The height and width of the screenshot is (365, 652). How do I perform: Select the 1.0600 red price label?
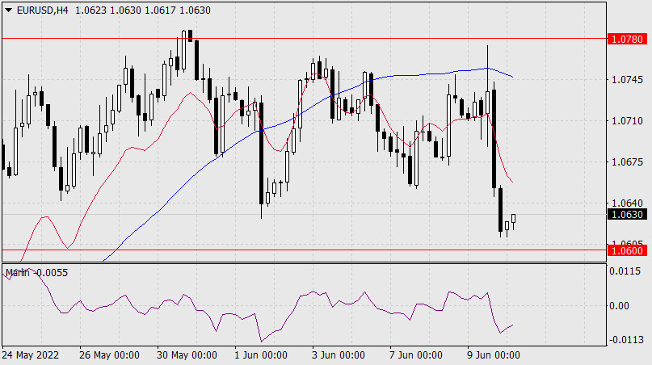[628, 250]
